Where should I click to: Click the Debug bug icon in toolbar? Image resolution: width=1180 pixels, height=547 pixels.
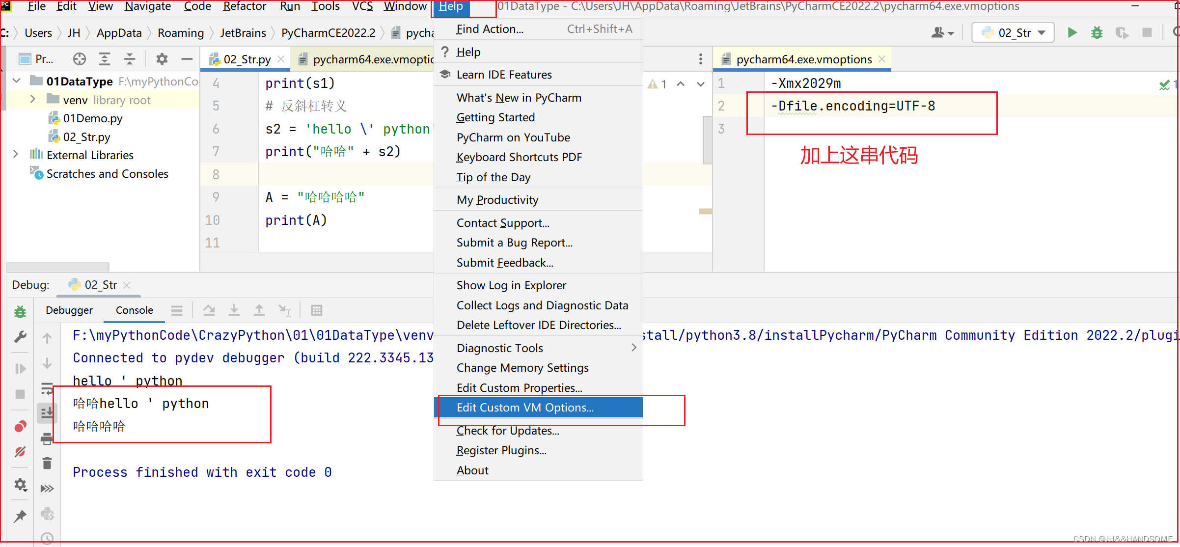tap(1097, 33)
